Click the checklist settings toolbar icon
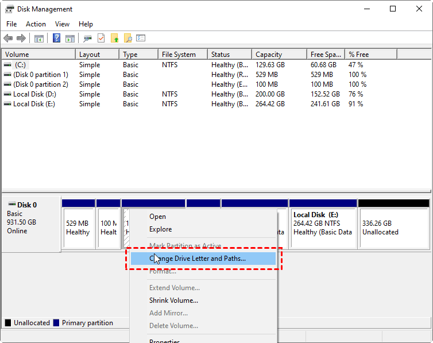This screenshot has height=343, width=433. [141, 38]
